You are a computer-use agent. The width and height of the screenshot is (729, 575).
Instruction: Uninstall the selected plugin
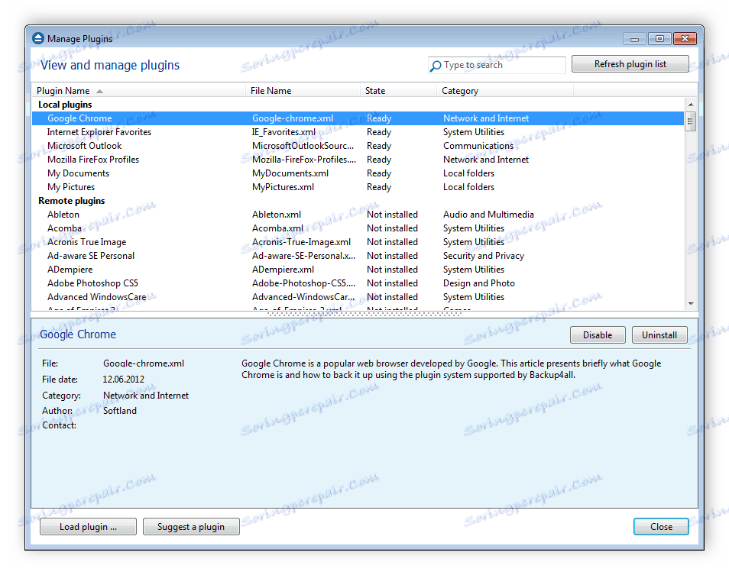click(x=659, y=335)
